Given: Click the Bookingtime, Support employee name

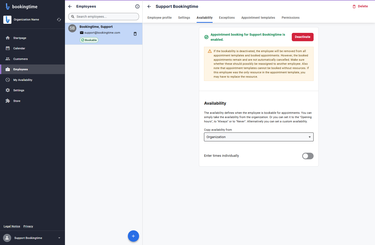Looking at the screenshot, I should tap(96, 27).
